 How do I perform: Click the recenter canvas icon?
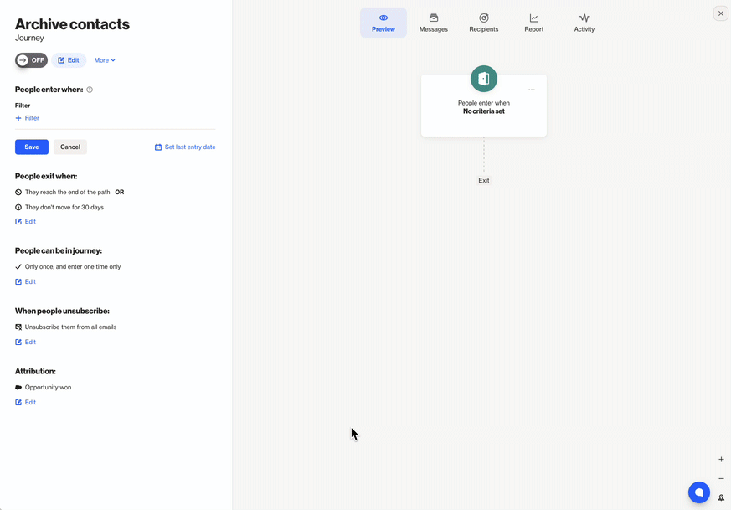click(721, 497)
